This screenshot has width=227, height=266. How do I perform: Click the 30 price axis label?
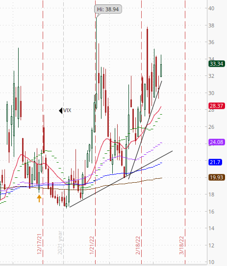pyautogui.click(x=211, y=93)
